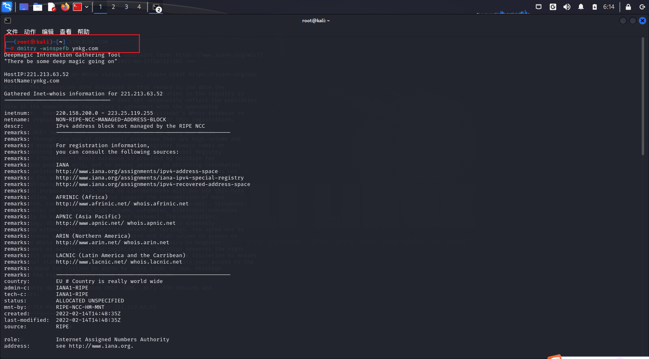The height and width of the screenshot is (359, 649).
Task: Click the www.arin.net URL
Action: tap(88, 243)
